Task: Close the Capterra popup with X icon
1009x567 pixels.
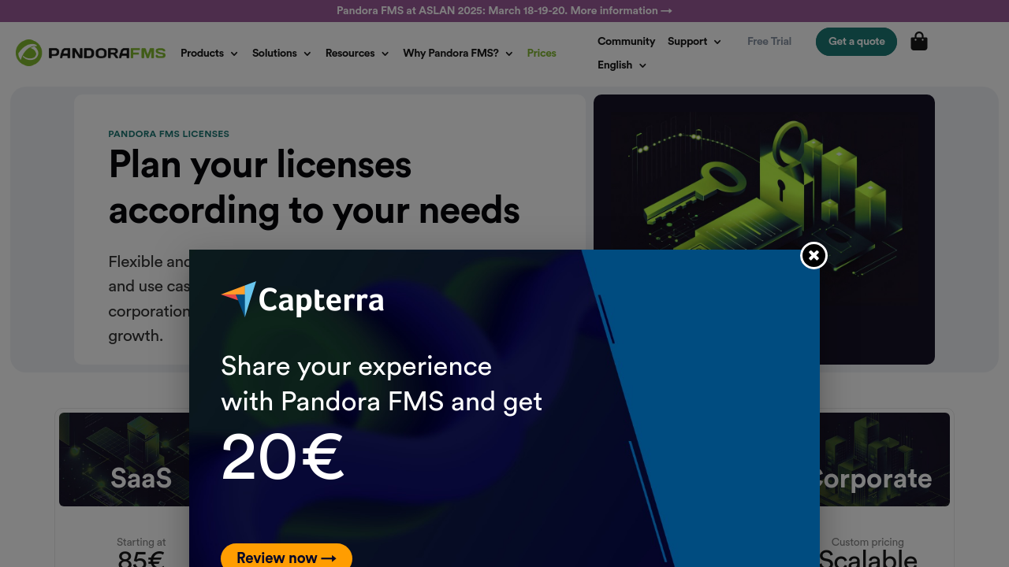Action: click(x=814, y=255)
